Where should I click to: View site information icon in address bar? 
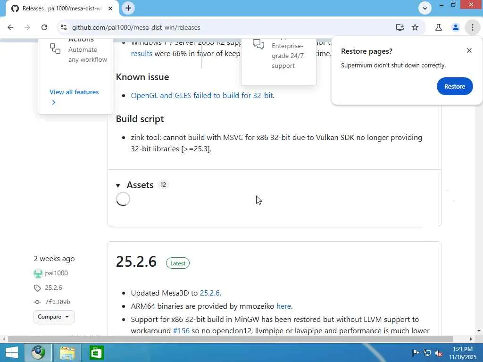click(64, 27)
